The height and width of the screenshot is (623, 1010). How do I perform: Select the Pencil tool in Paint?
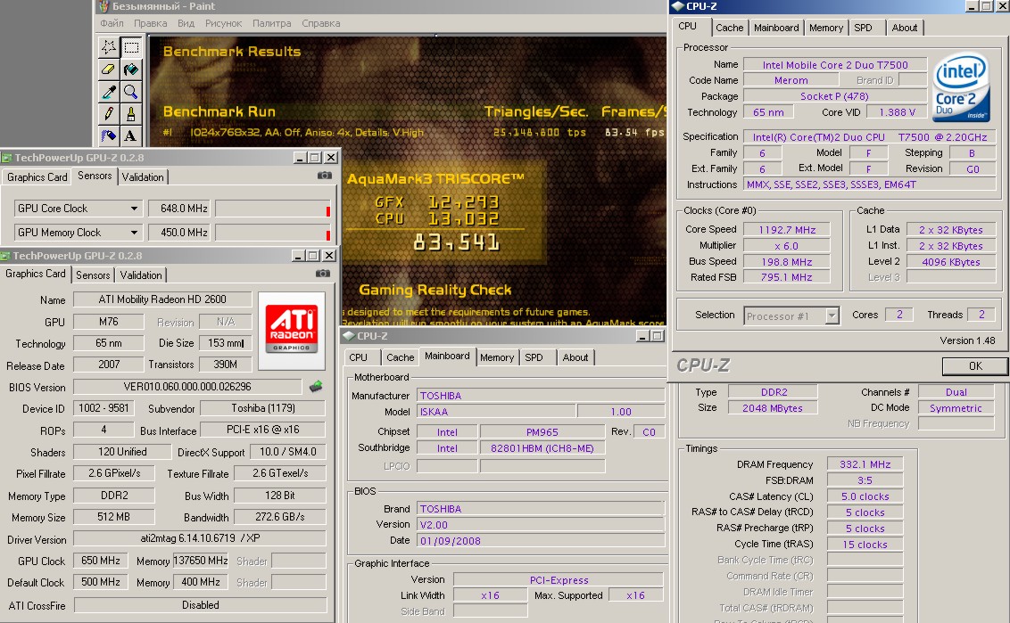tap(108, 114)
